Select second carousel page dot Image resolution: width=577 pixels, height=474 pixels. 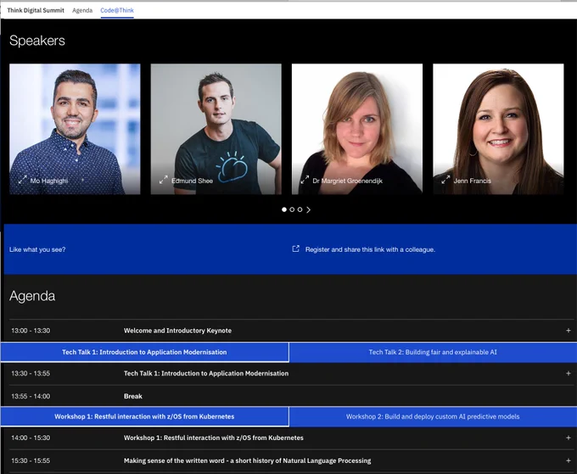292,209
